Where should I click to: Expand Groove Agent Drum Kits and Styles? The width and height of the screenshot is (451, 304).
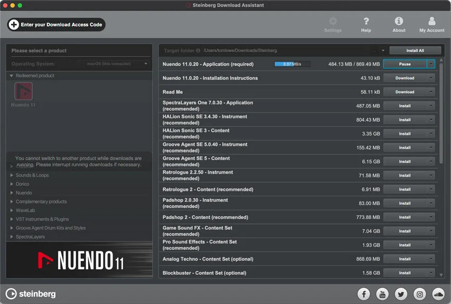tap(12, 228)
